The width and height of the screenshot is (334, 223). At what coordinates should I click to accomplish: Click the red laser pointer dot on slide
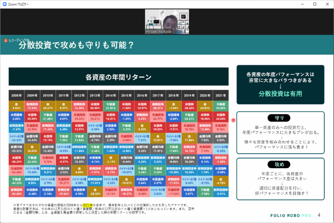point(234,120)
